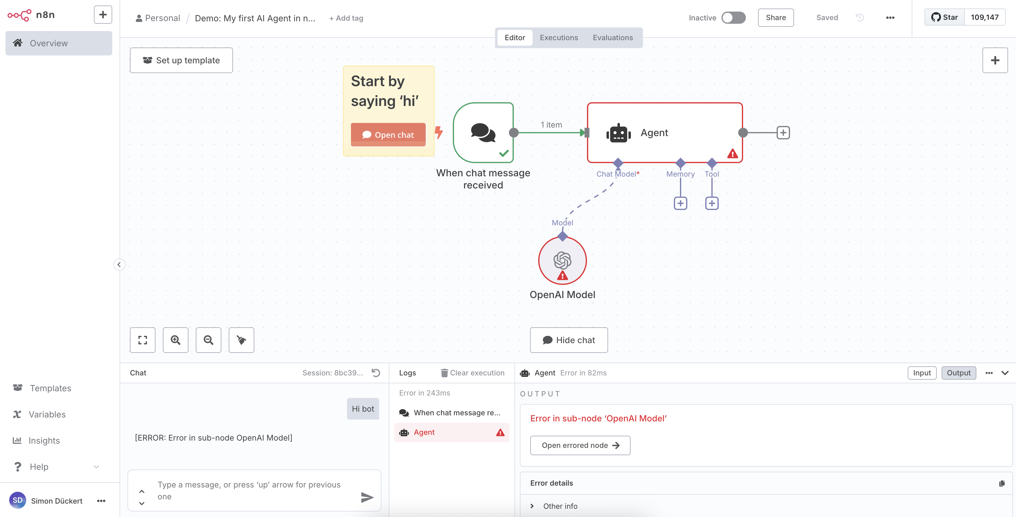Image resolution: width=1016 pixels, height=517 pixels.
Task: Click Open errored node button
Action: click(x=580, y=445)
